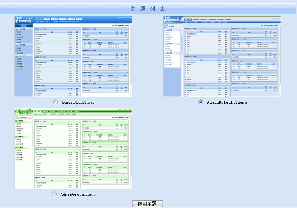Open the default theme preview thumbnail
Viewport: 297px width, 208px height.
222,56
